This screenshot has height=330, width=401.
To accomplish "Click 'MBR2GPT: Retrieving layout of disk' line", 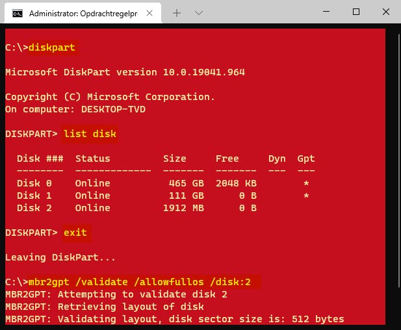I will [x=105, y=307].
